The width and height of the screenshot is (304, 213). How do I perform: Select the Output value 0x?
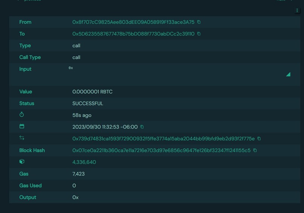[75, 197]
